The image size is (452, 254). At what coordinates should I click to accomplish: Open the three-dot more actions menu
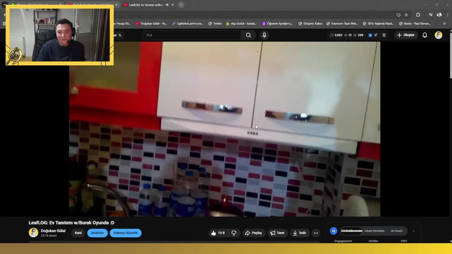(x=316, y=233)
